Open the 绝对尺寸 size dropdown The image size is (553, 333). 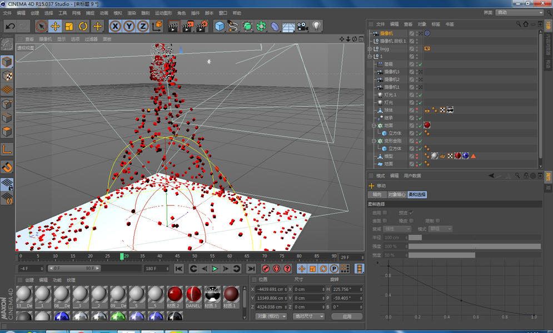pyautogui.click(x=308, y=316)
